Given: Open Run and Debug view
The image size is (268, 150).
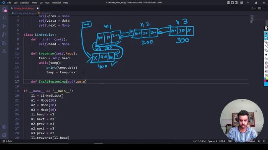Looking at the screenshot, I should click(x=4, y=34).
